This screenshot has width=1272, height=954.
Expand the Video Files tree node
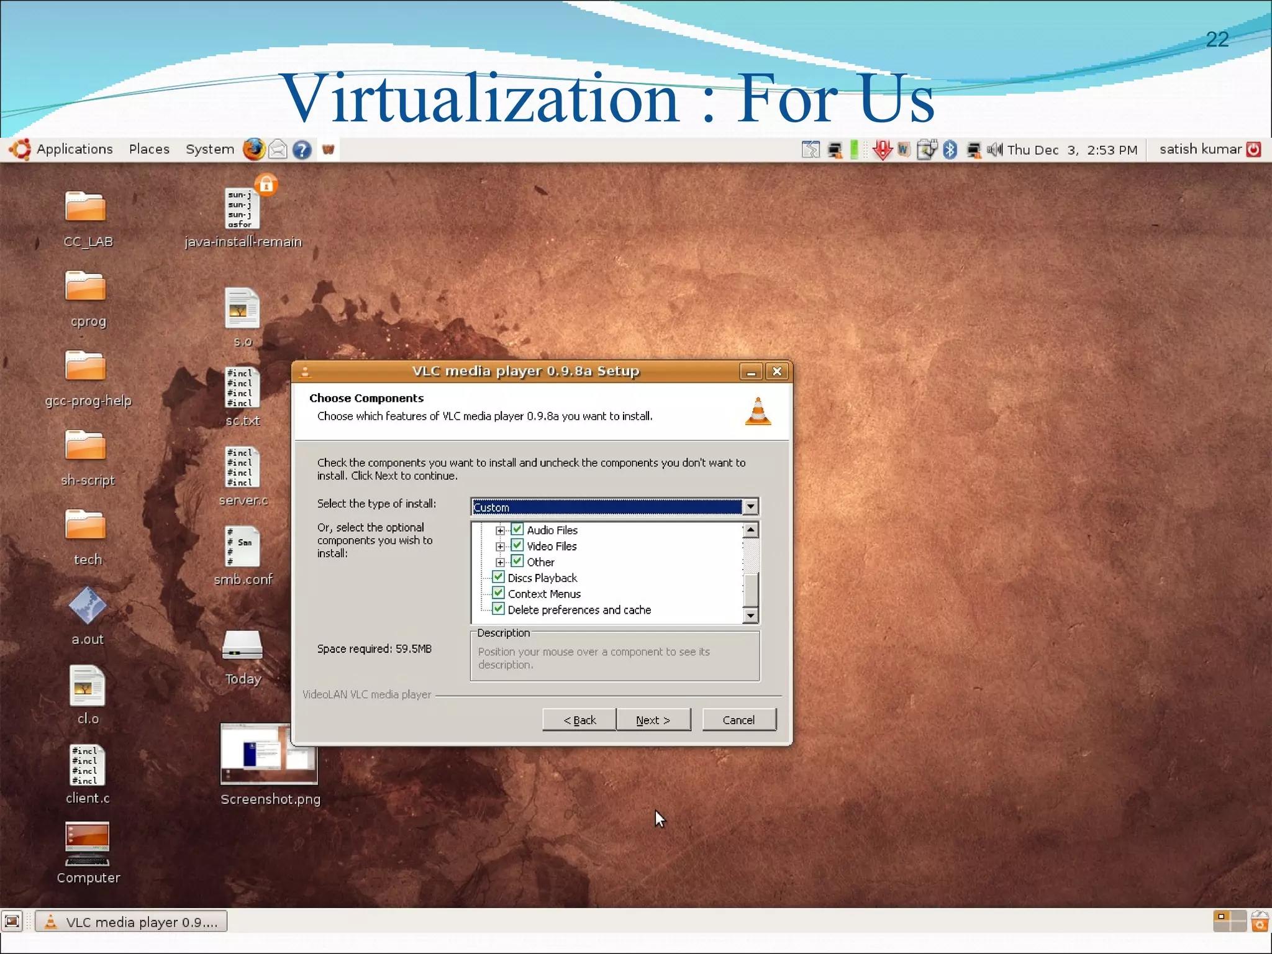click(x=500, y=547)
